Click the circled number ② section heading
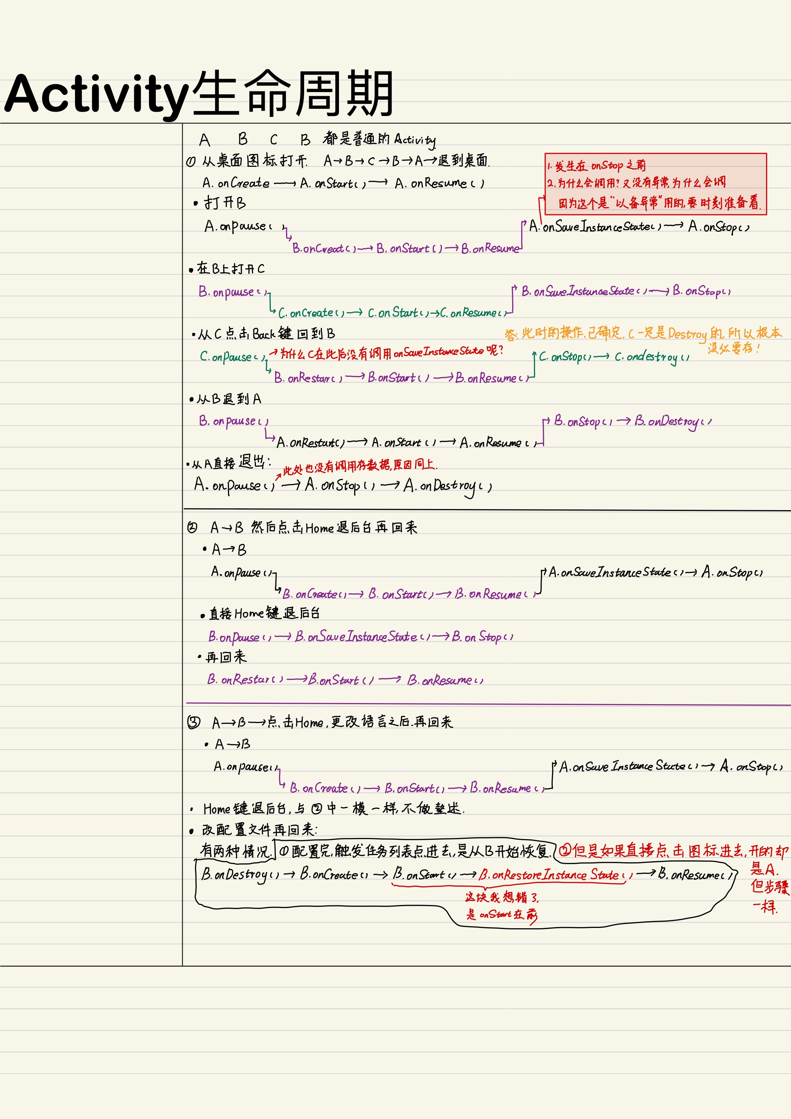This screenshot has width=791, height=1119. pyautogui.click(x=192, y=527)
